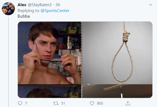Open the @SportsCenter mention link
This screenshot has width=159, height=107.
point(55,11)
